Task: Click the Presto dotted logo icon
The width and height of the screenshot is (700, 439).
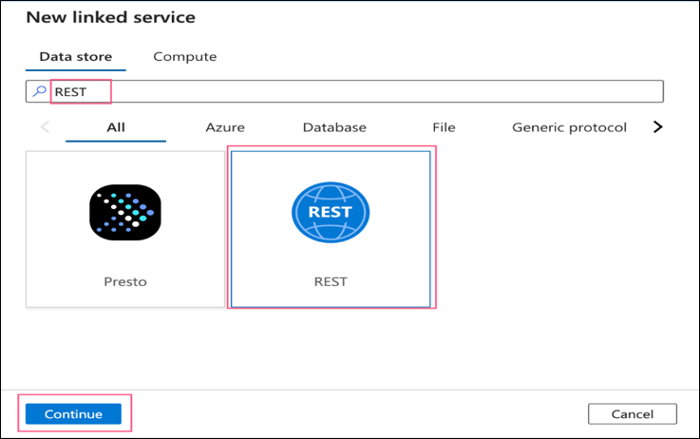Action: pos(124,212)
